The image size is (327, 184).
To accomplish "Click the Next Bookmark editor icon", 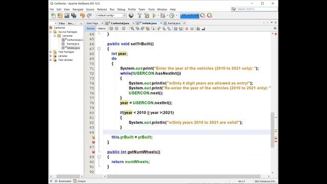I will click(x=164, y=29).
